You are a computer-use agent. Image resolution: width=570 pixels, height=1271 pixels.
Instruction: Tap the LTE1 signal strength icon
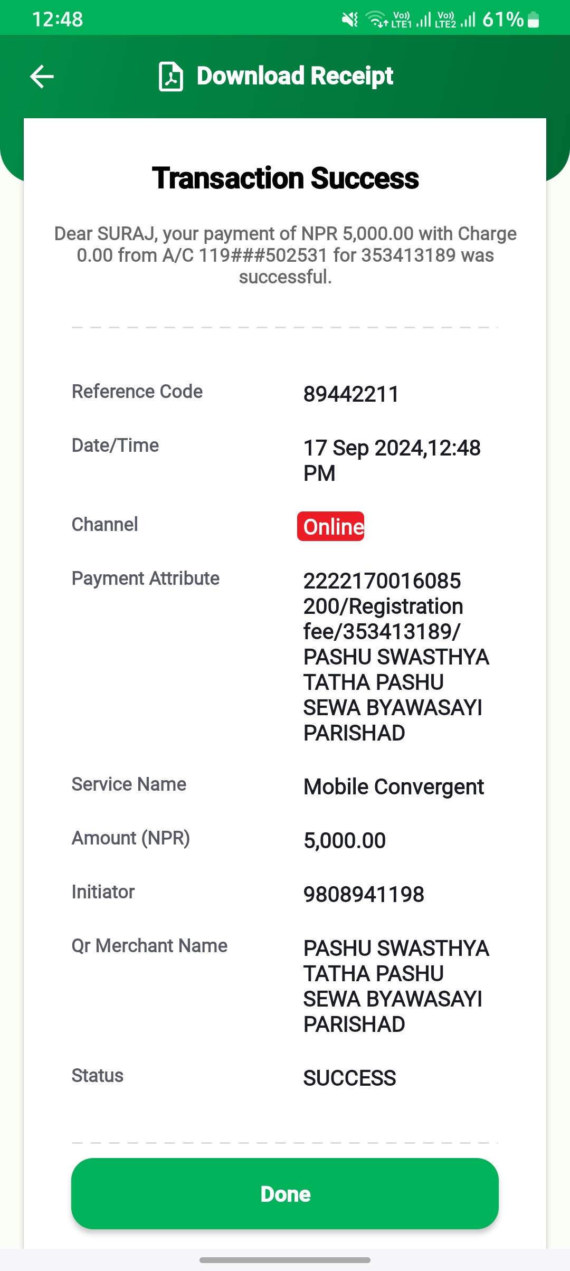click(x=412, y=20)
